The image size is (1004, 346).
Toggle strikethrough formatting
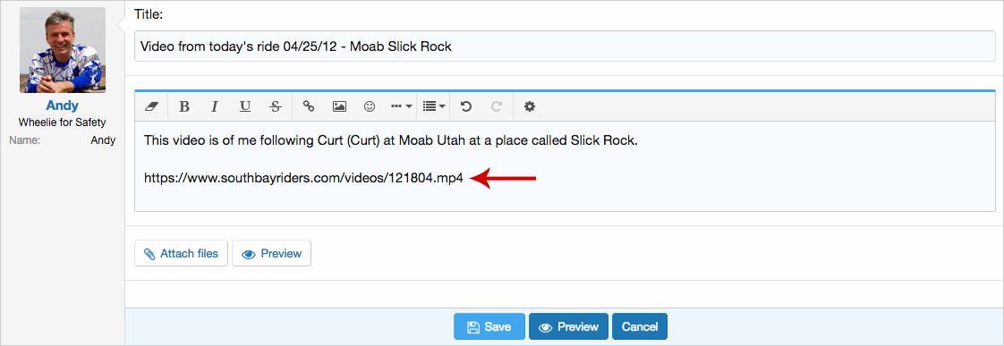[276, 106]
